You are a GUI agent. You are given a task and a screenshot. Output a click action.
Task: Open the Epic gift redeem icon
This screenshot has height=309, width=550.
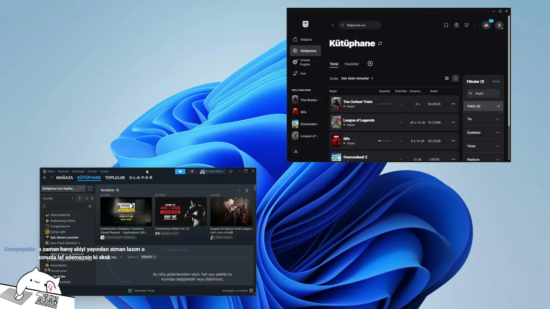(456, 25)
